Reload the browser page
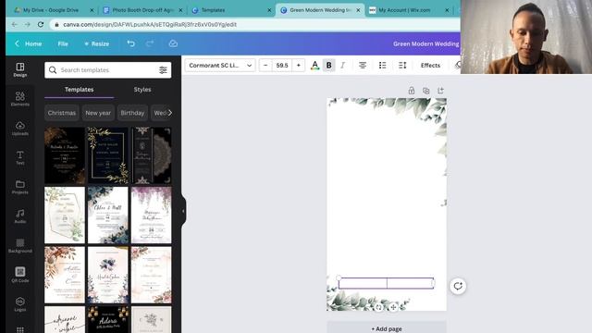592x333 pixels. (x=41, y=24)
